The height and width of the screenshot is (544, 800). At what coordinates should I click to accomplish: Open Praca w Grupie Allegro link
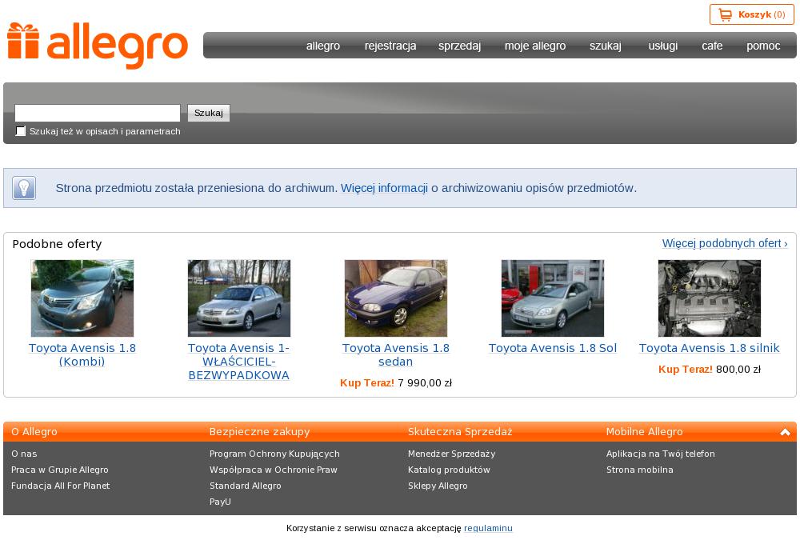point(60,470)
